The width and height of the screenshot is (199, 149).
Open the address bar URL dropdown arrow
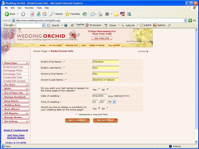tap(185, 20)
